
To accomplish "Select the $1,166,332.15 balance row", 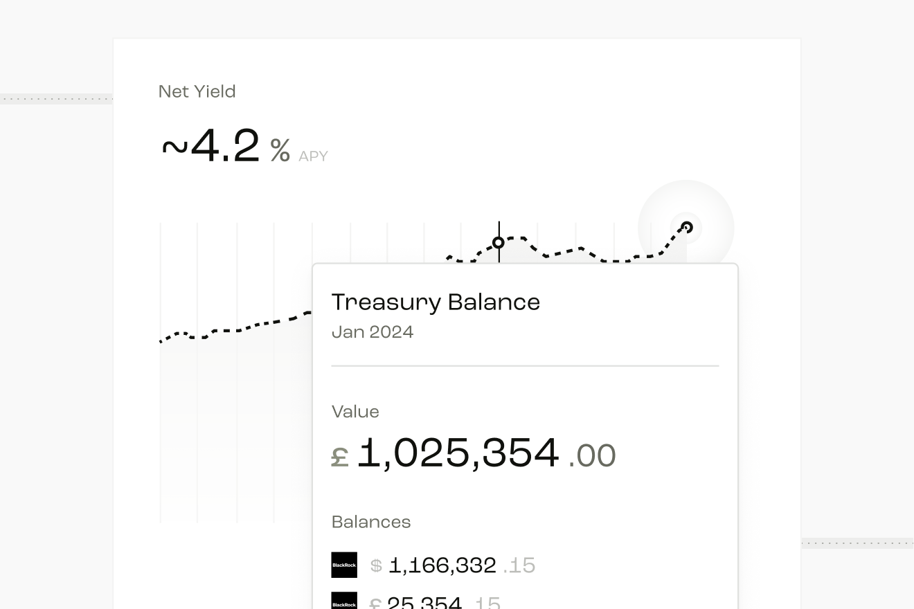I will pyautogui.click(x=433, y=565).
